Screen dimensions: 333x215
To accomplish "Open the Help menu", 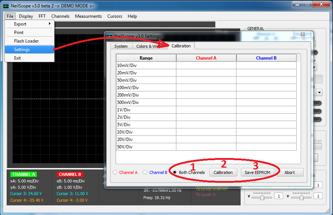I will click(x=132, y=16).
